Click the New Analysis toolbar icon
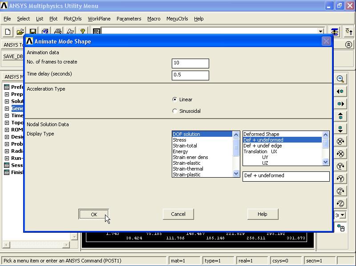Screen dimensions: 356x266 [x=8, y=32]
